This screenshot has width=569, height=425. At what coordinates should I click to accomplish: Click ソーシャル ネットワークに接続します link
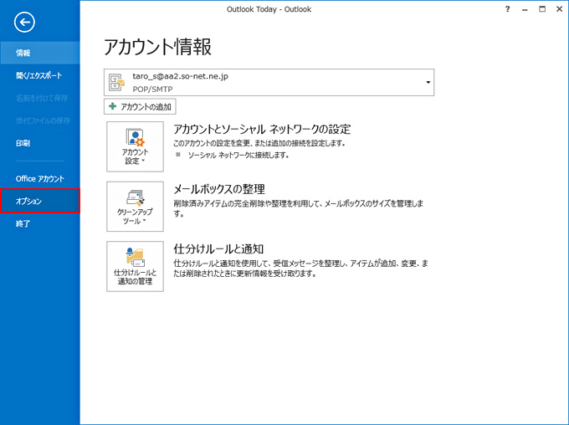238,156
